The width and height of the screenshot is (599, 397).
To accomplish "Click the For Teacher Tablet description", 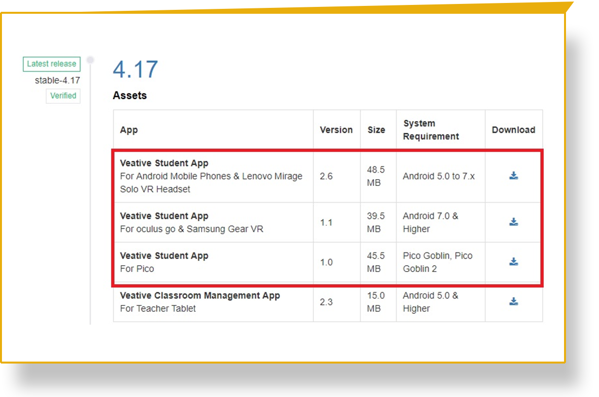I will tap(158, 309).
